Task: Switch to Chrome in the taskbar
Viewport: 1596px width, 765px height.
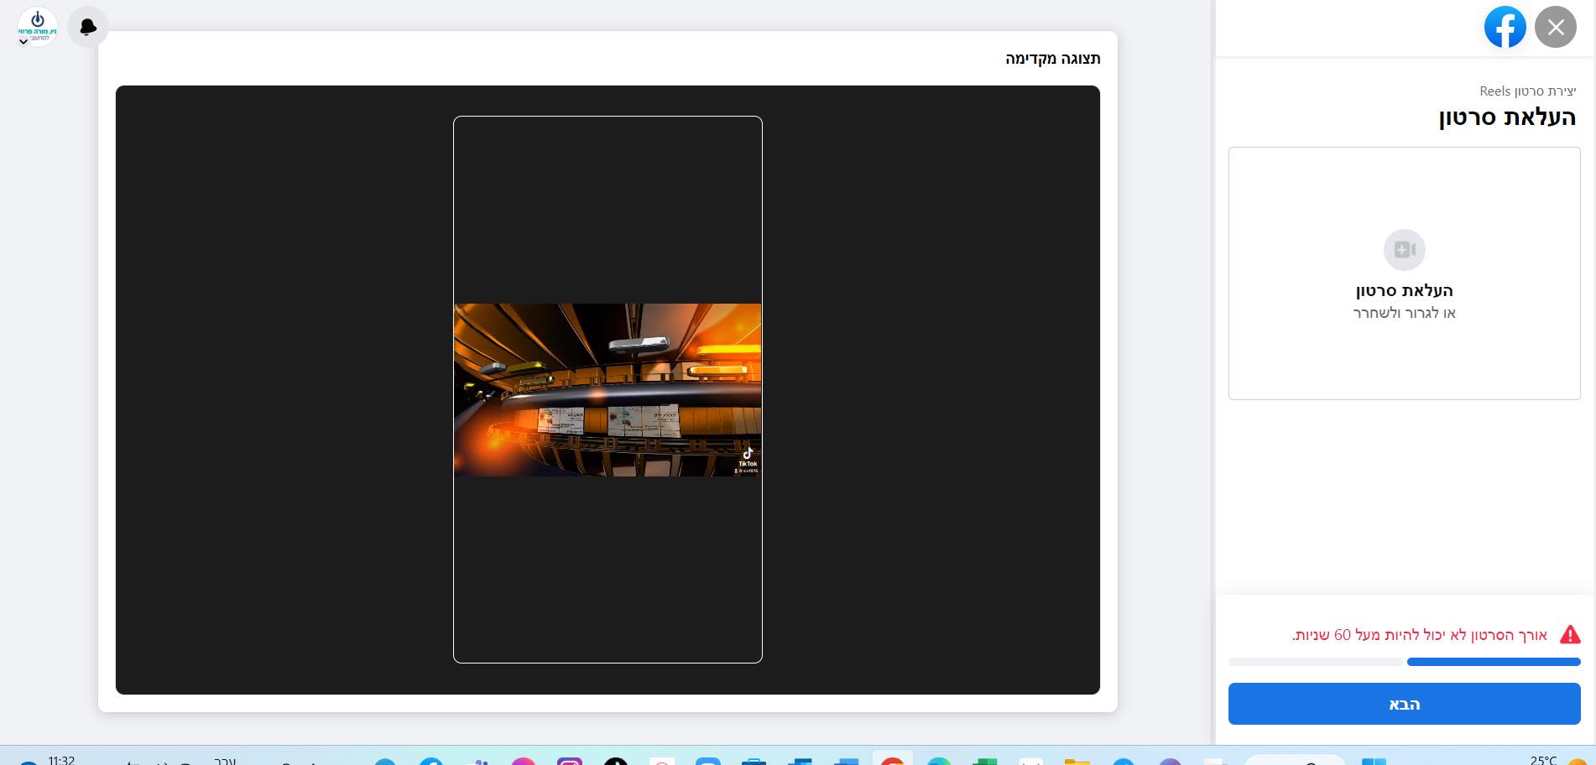Action: [x=892, y=759]
